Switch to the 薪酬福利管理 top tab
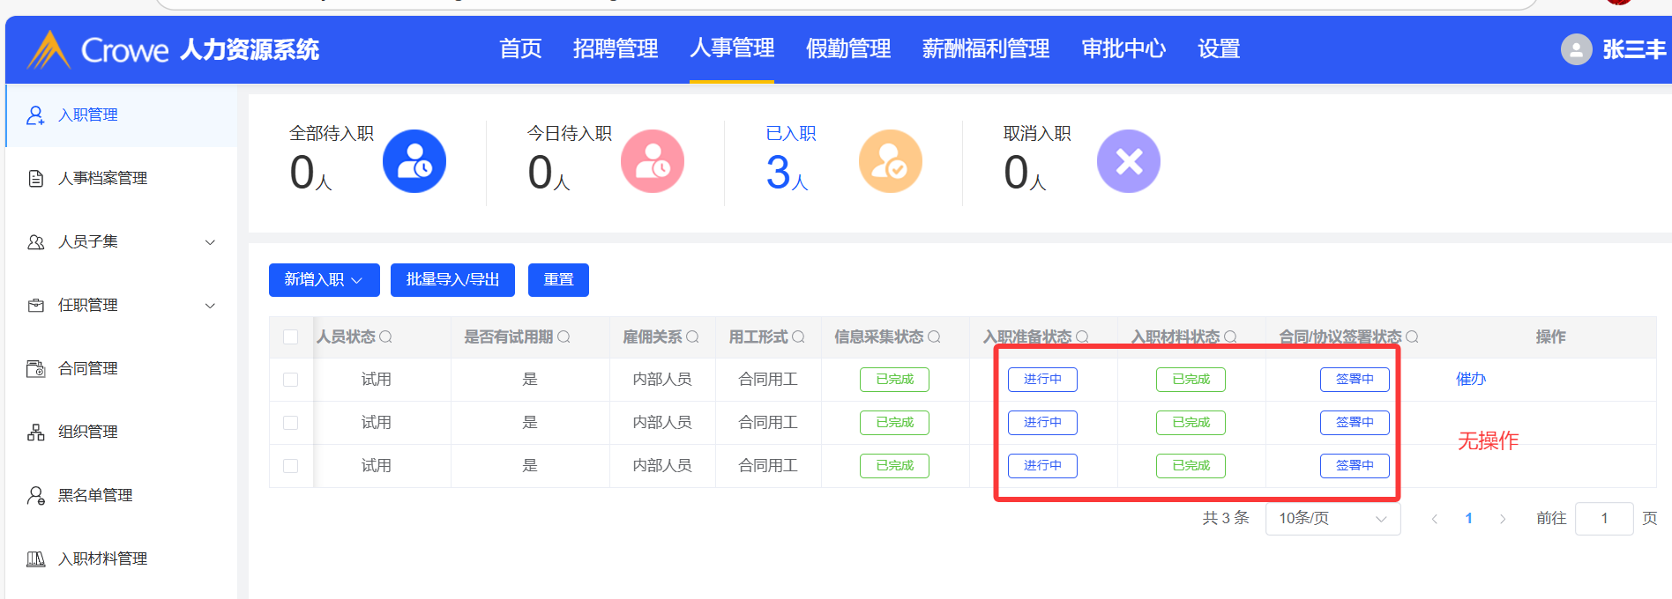This screenshot has height=599, width=1672. tap(985, 48)
